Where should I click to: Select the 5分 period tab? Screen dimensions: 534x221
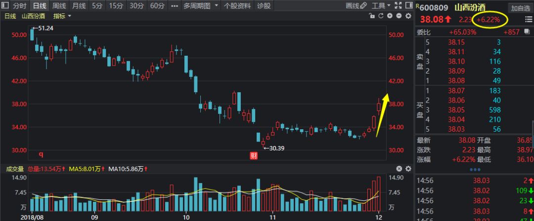[97, 5]
